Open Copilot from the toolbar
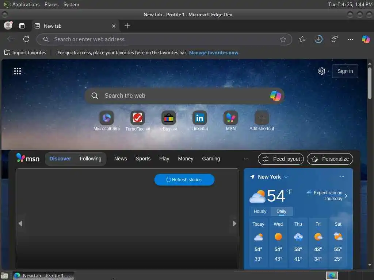 [366, 39]
